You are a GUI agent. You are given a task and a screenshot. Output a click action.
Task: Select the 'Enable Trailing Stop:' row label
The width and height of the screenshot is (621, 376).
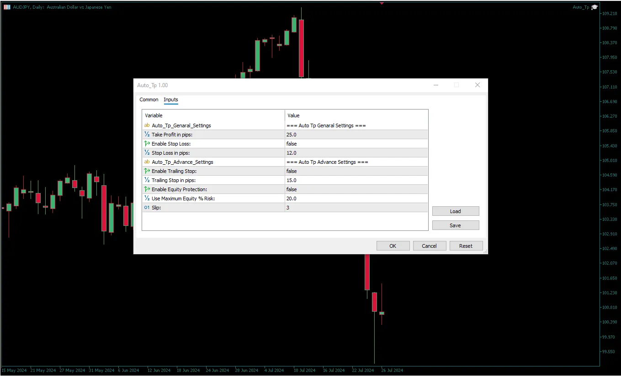pyautogui.click(x=175, y=171)
